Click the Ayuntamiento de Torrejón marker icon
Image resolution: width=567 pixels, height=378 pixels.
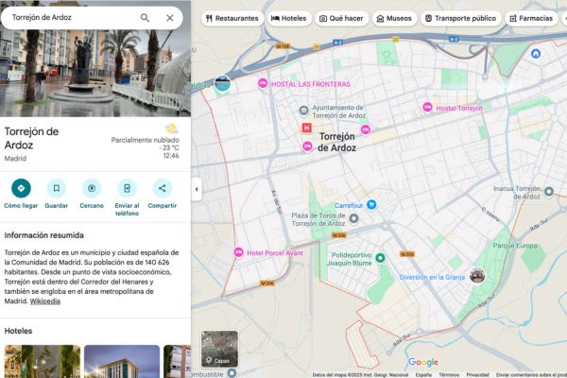(x=303, y=111)
